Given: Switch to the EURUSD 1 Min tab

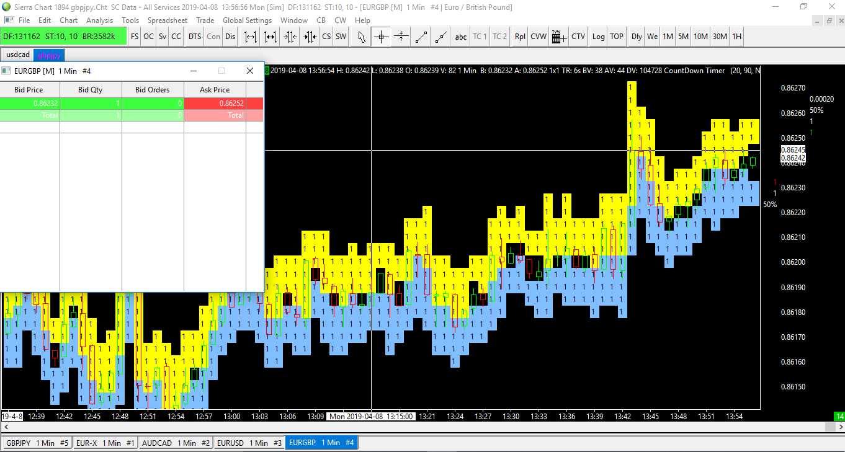Looking at the screenshot, I should pos(249,443).
